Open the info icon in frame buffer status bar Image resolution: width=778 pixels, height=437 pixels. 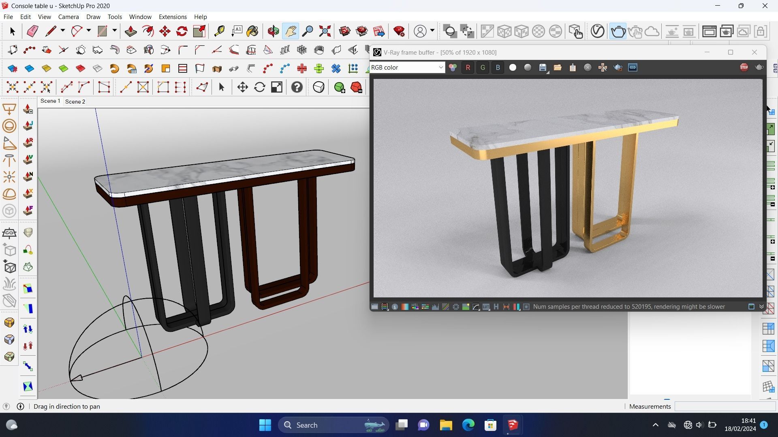[x=395, y=307]
